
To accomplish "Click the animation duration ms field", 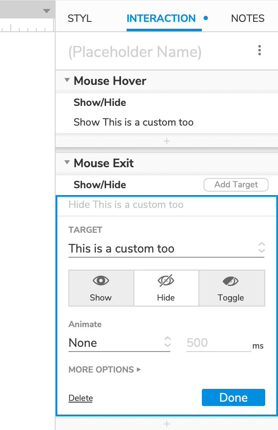I will coord(218,343).
